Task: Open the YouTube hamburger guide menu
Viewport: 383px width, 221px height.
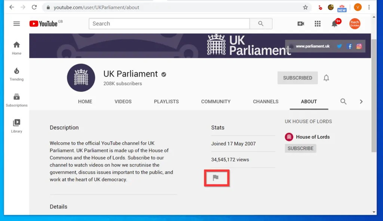Action: point(16,24)
